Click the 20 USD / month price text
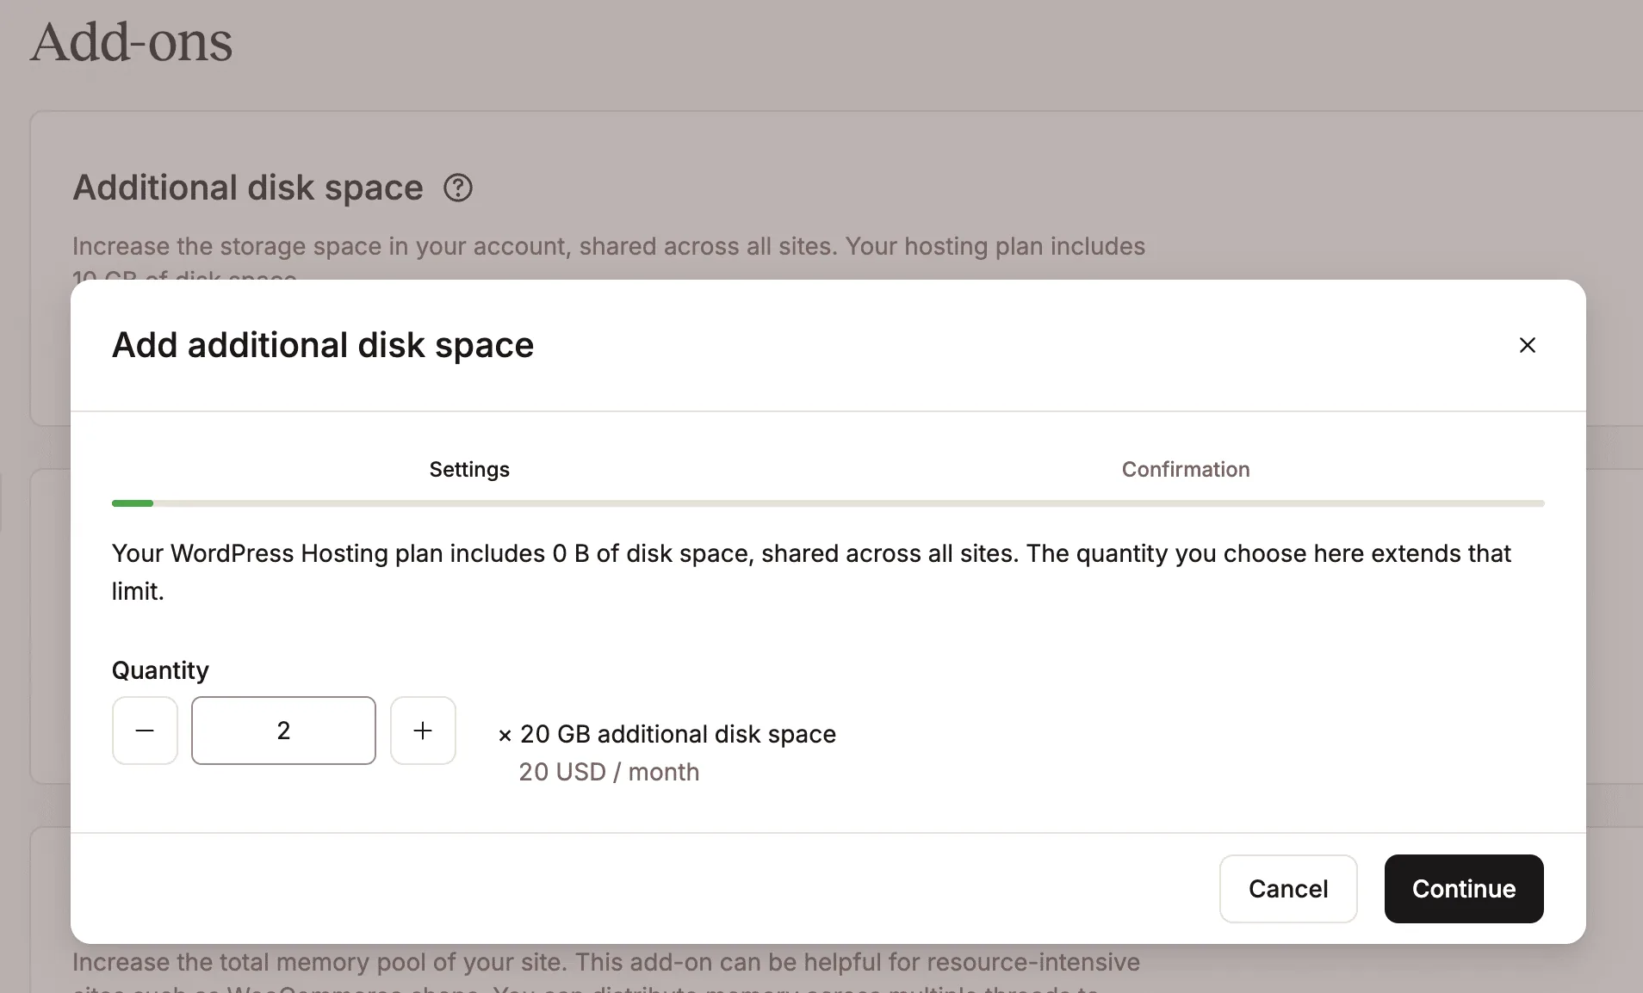Viewport: 1643px width, 993px height. pos(609,772)
